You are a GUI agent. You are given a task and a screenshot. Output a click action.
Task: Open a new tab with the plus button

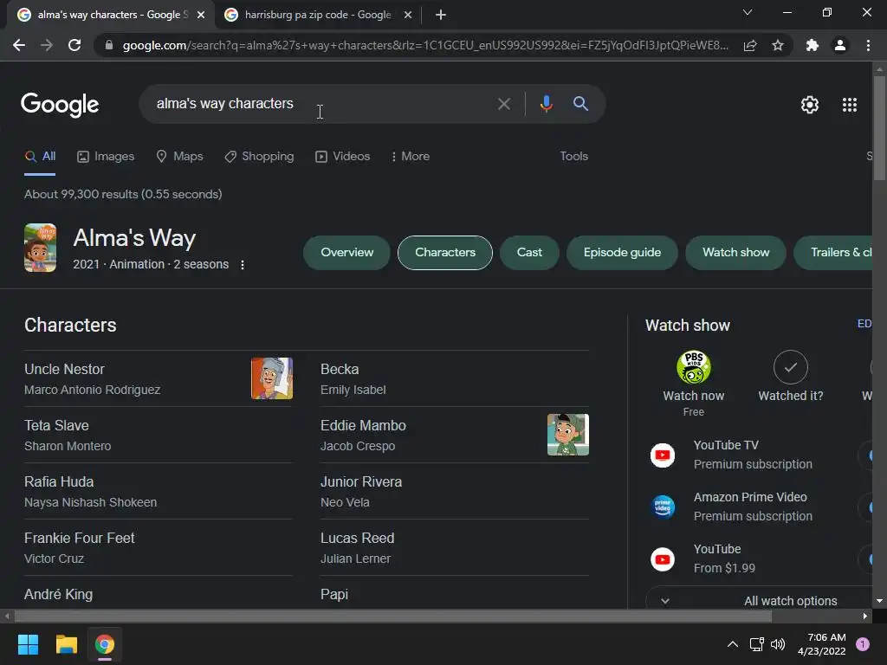441,15
